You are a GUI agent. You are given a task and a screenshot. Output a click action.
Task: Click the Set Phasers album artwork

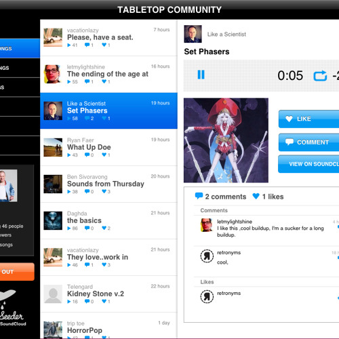pyautogui.click(x=226, y=140)
